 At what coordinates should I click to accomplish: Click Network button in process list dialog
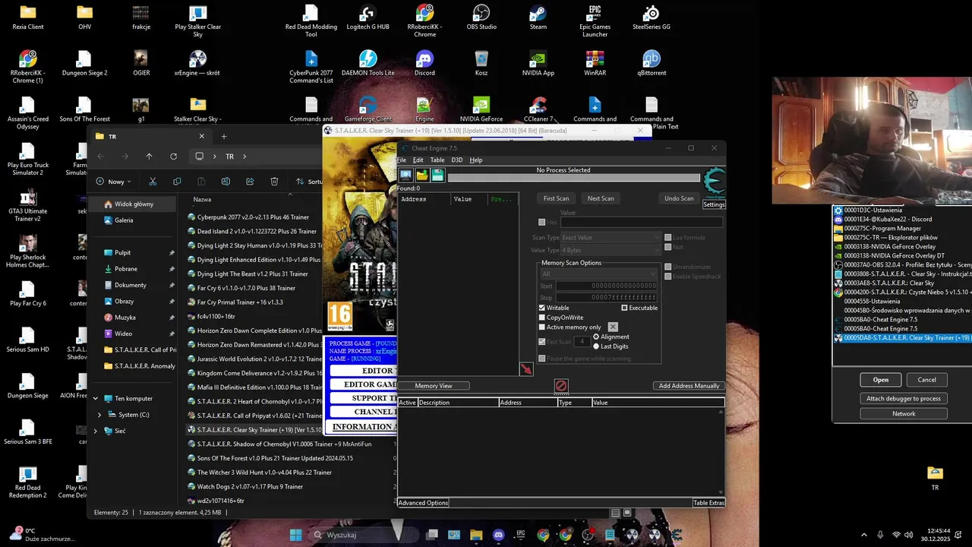click(904, 414)
